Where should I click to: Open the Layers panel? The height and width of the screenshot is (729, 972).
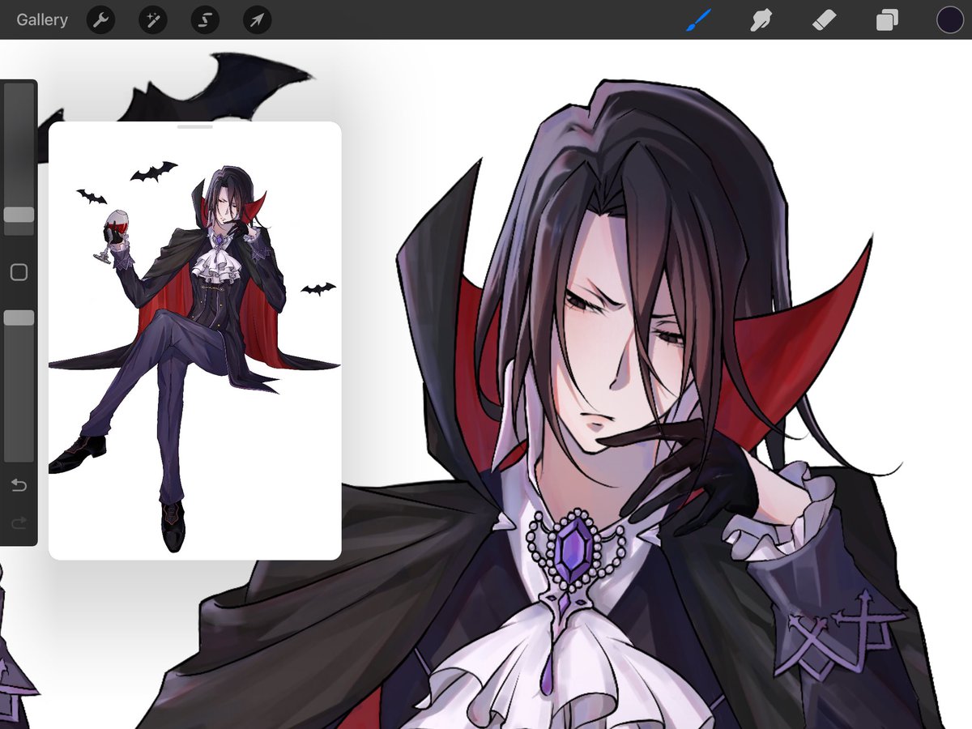887,19
